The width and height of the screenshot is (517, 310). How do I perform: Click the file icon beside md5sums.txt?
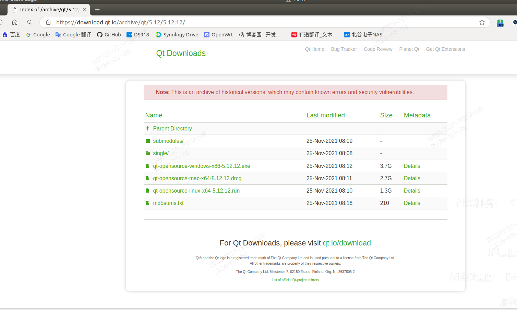[147, 203]
